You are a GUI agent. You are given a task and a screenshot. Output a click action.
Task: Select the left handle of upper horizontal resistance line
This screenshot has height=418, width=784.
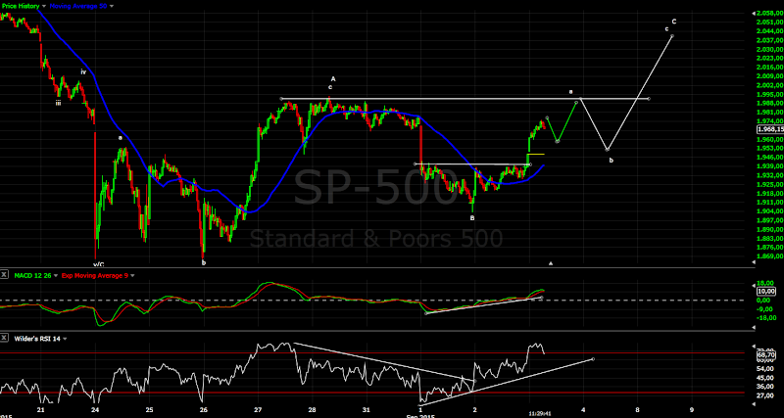click(x=281, y=99)
